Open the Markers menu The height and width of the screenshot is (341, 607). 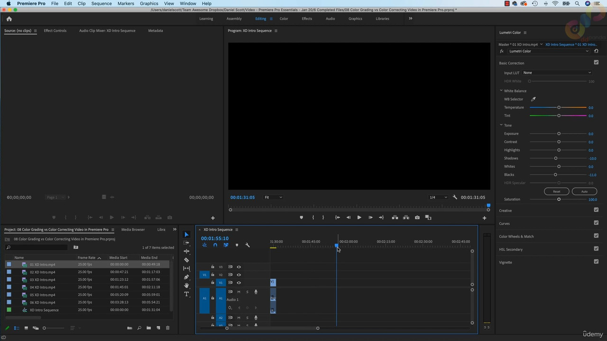coord(126,3)
